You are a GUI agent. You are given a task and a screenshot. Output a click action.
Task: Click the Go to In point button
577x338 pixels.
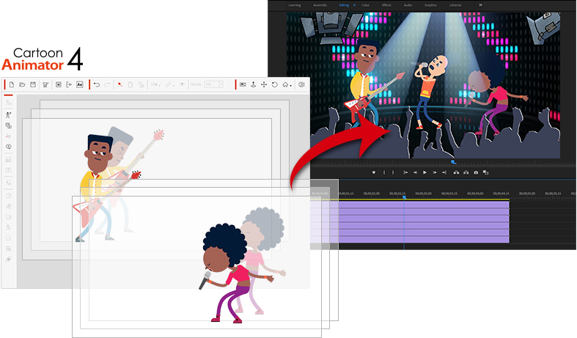pos(405,172)
